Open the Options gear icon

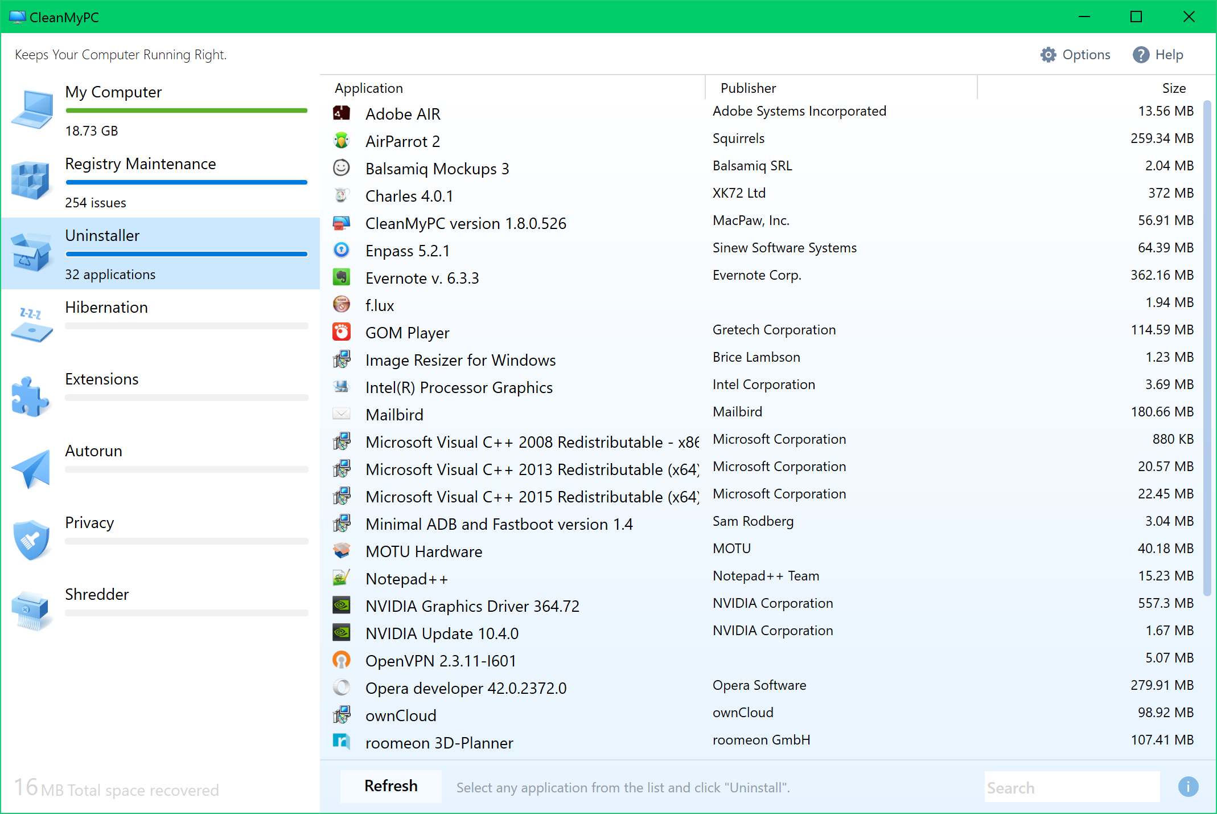pyautogui.click(x=1048, y=55)
